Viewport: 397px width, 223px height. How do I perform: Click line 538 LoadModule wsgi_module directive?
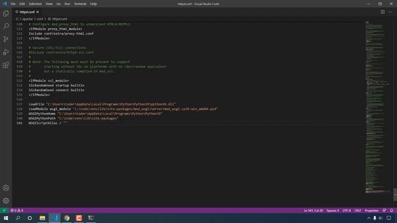[x=123, y=109]
